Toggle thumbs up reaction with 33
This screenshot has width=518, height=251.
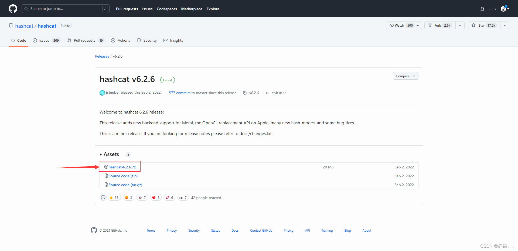click(x=114, y=197)
